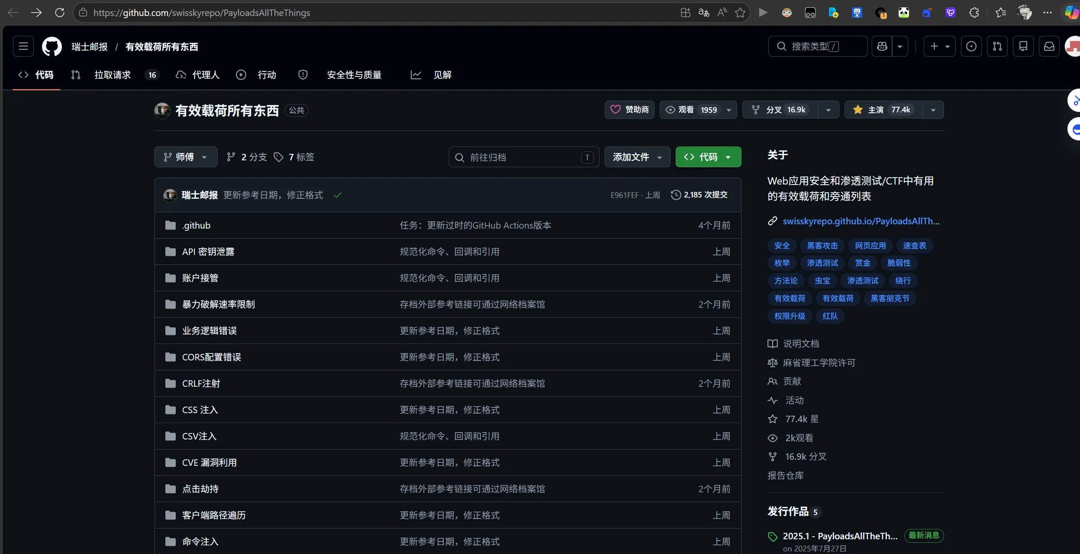
Task: Open the 说明文档 readme link
Action: 801,344
